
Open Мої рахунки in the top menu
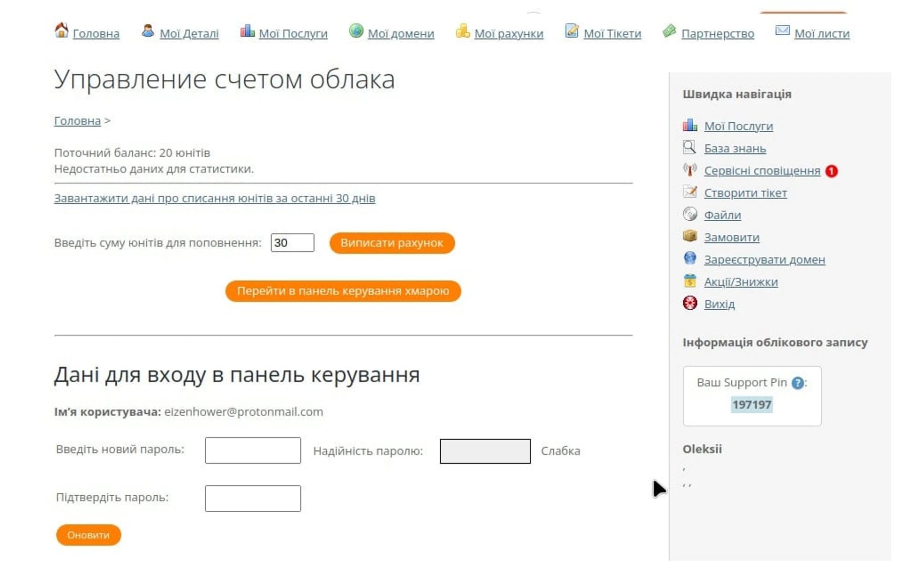click(509, 34)
